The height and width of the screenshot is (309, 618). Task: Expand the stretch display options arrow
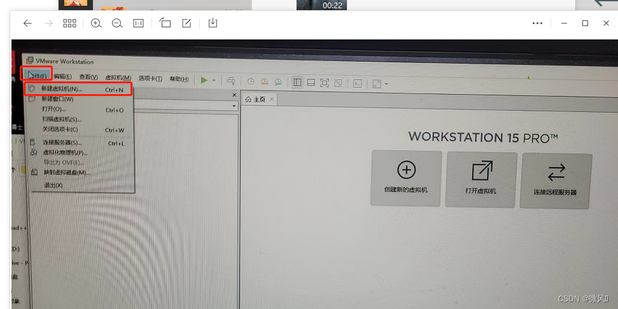coord(386,84)
